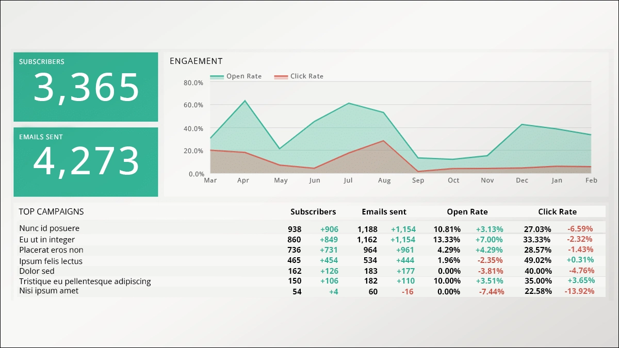
Task: Click the 860 subscribers value
Action: (x=295, y=240)
